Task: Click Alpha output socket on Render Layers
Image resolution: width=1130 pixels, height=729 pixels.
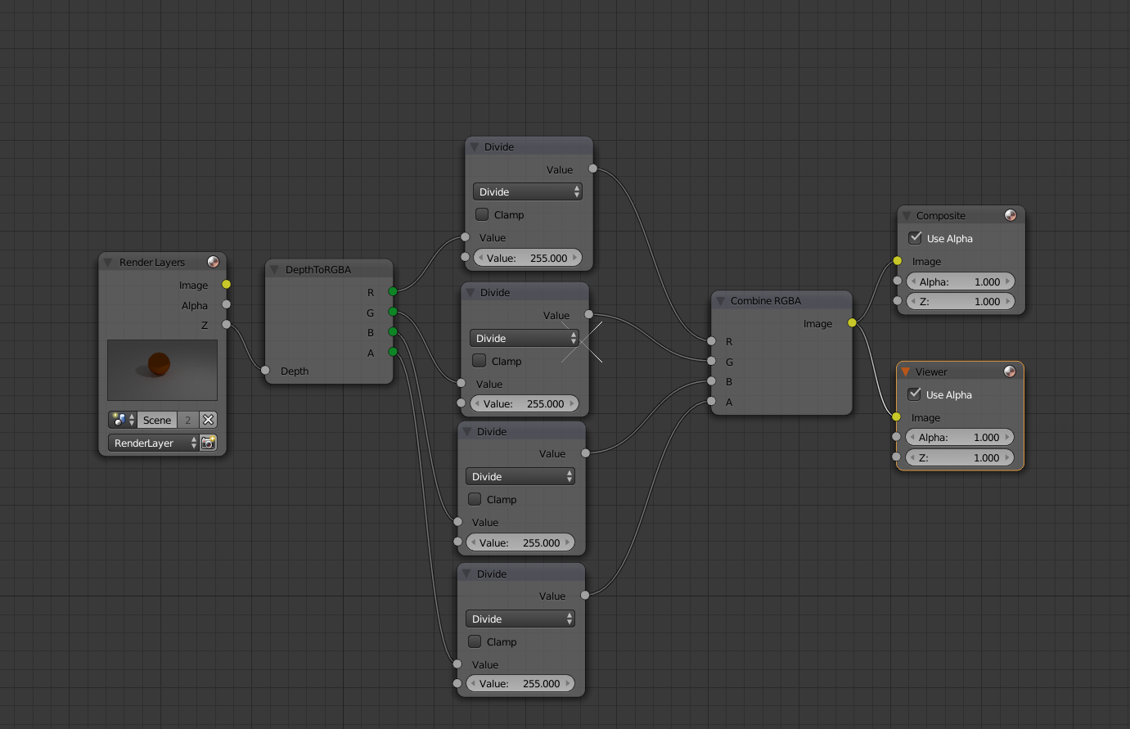Action: click(227, 304)
